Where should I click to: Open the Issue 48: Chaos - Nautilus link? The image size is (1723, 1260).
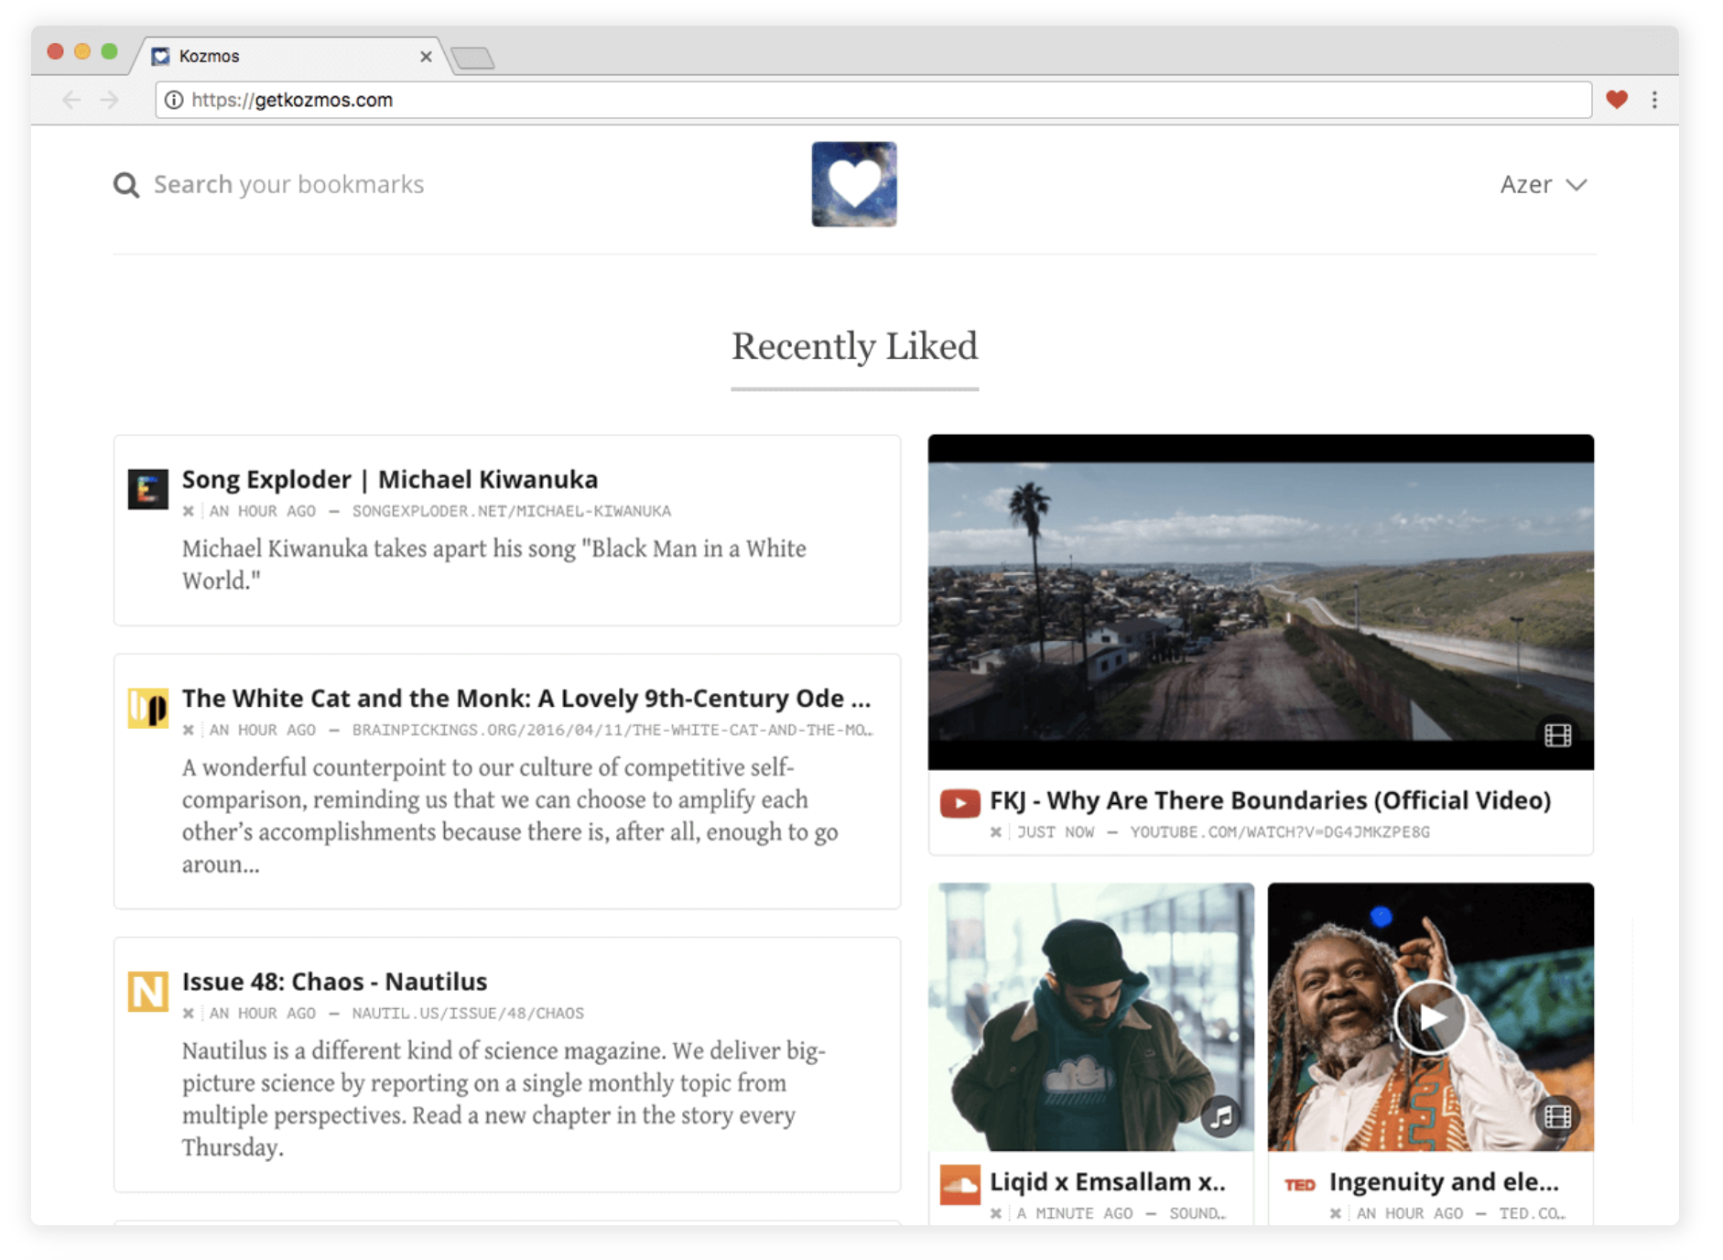pos(334,981)
